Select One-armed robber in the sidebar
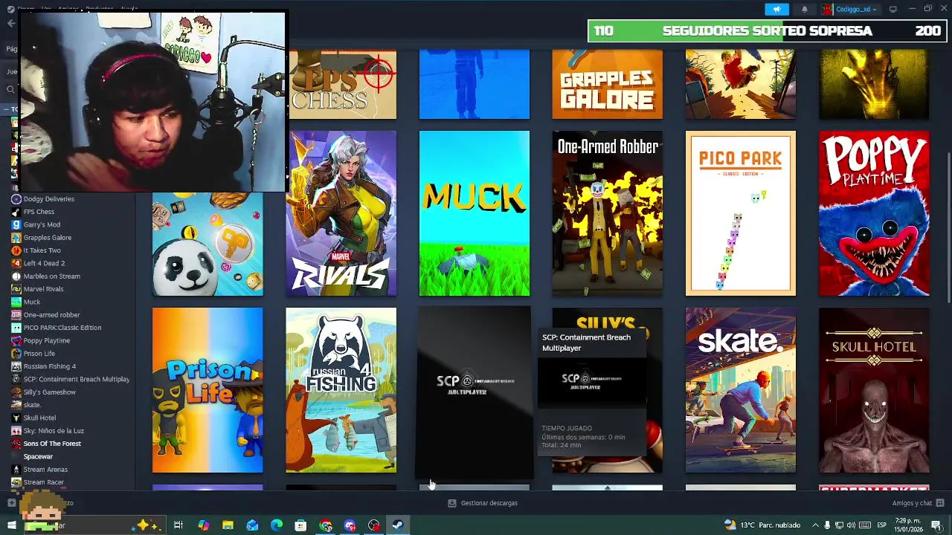This screenshot has width=952, height=535. [x=51, y=315]
